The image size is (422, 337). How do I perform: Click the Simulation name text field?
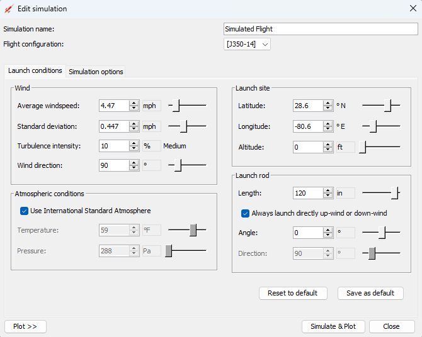(321, 29)
